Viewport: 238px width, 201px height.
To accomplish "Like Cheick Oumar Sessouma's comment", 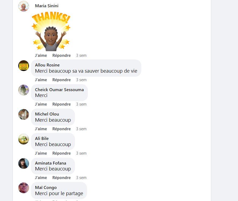I will 41,104.
